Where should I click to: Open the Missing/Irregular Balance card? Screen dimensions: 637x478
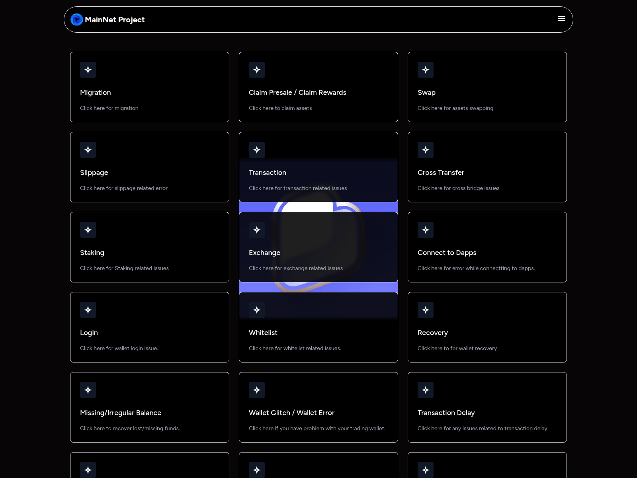click(150, 407)
